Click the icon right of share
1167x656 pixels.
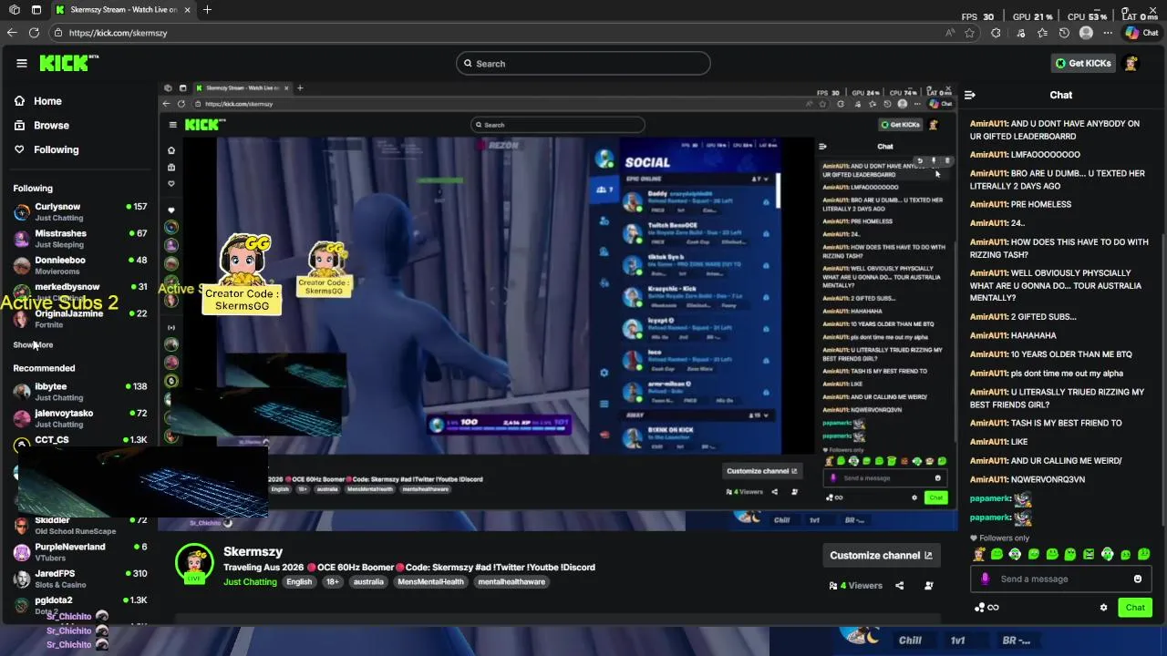[929, 586]
